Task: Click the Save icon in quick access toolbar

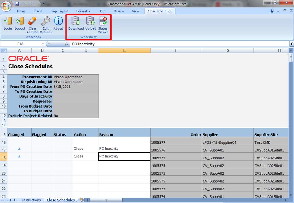Action: point(17,3)
